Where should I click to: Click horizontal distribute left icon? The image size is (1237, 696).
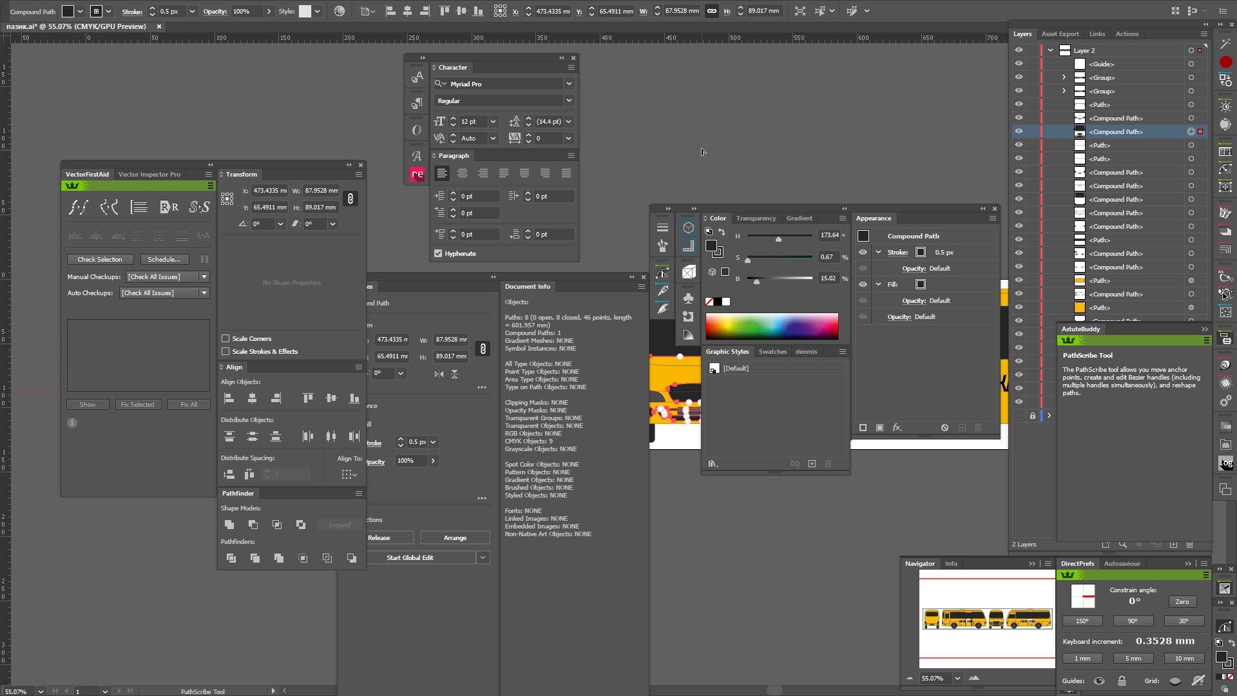[307, 436]
